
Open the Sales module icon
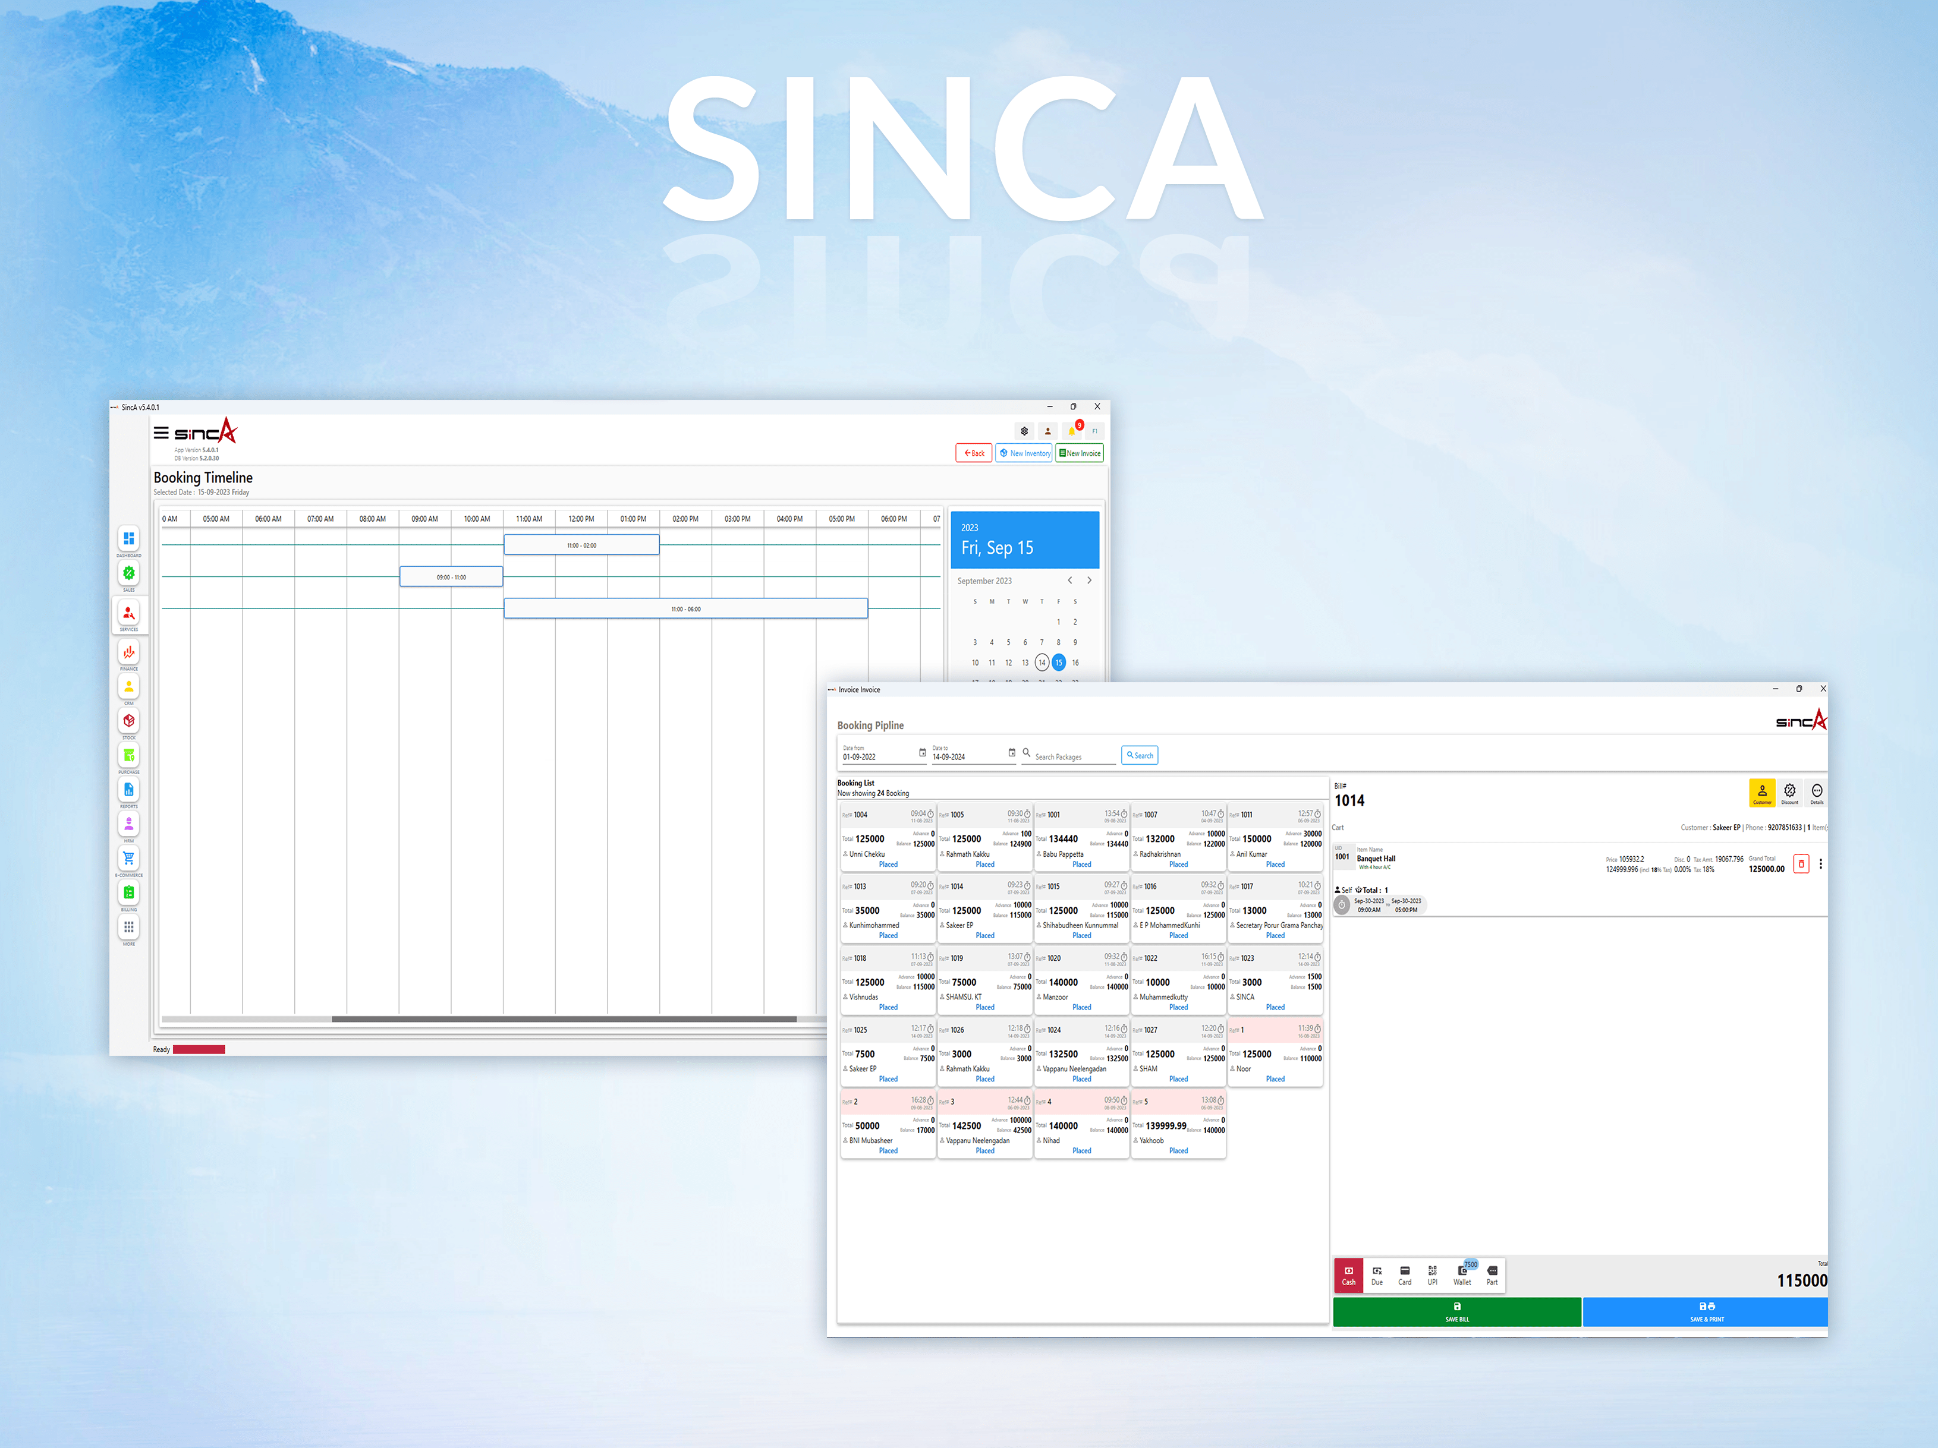tap(129, 573)
